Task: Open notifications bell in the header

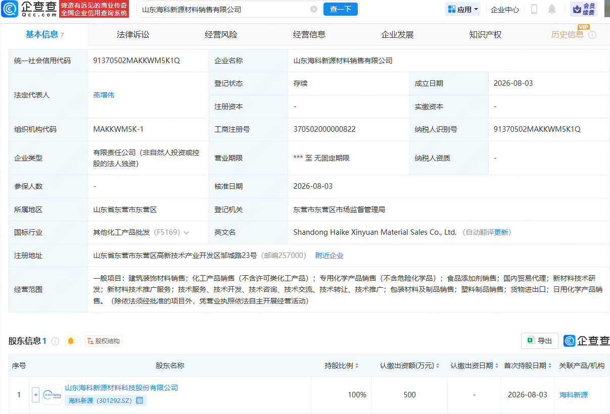Action: (x=552, y=9)
